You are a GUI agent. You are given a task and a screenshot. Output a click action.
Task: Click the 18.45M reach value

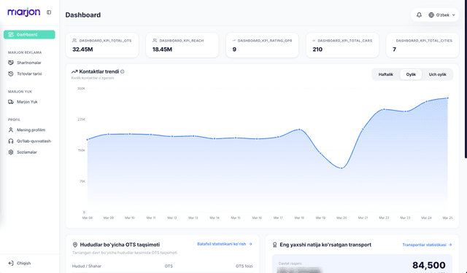tap(162, 50)
